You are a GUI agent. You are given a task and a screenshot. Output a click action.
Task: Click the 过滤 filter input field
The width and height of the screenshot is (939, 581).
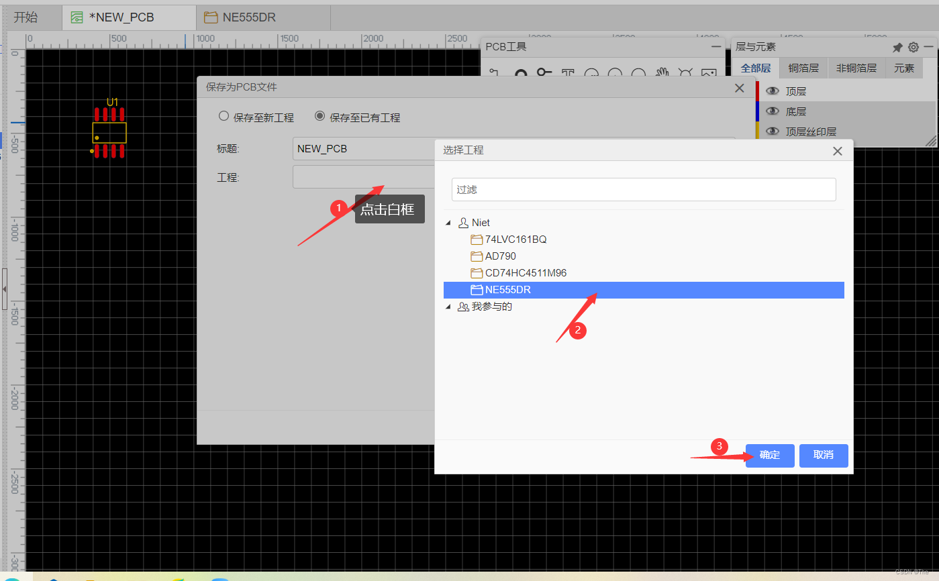coord(644,189)
